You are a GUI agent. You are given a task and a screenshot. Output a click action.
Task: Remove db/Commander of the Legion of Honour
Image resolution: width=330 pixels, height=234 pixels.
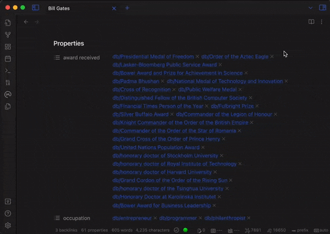pyautogui.click(x=276, y=115)
